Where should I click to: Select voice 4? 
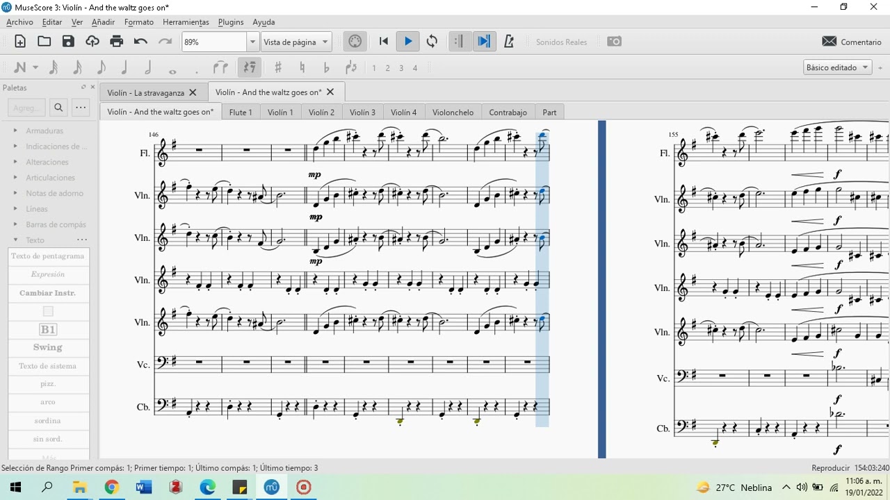[x=415, y=68]
